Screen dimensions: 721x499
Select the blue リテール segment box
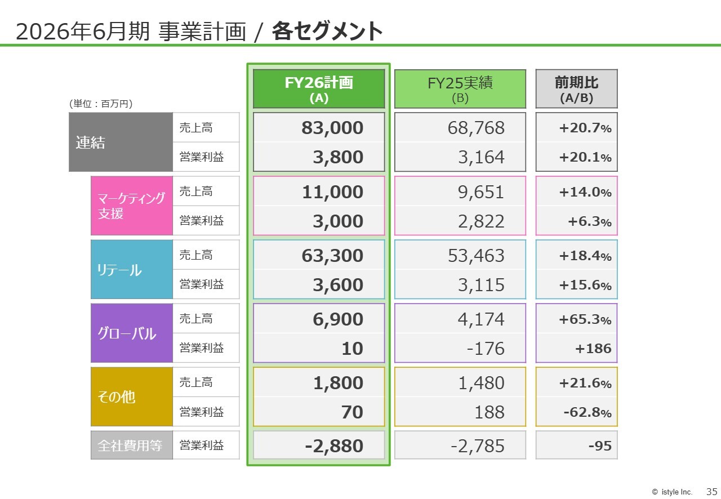(132, 270)
